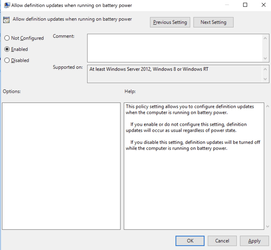This screenshot has width=271, height=250.
Task: Click the setting icon beside the policy heading
Action: pos(6,20)
